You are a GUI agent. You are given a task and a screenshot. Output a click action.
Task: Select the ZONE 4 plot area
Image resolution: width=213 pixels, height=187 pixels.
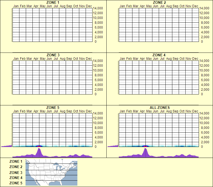[x=159, y=77]
